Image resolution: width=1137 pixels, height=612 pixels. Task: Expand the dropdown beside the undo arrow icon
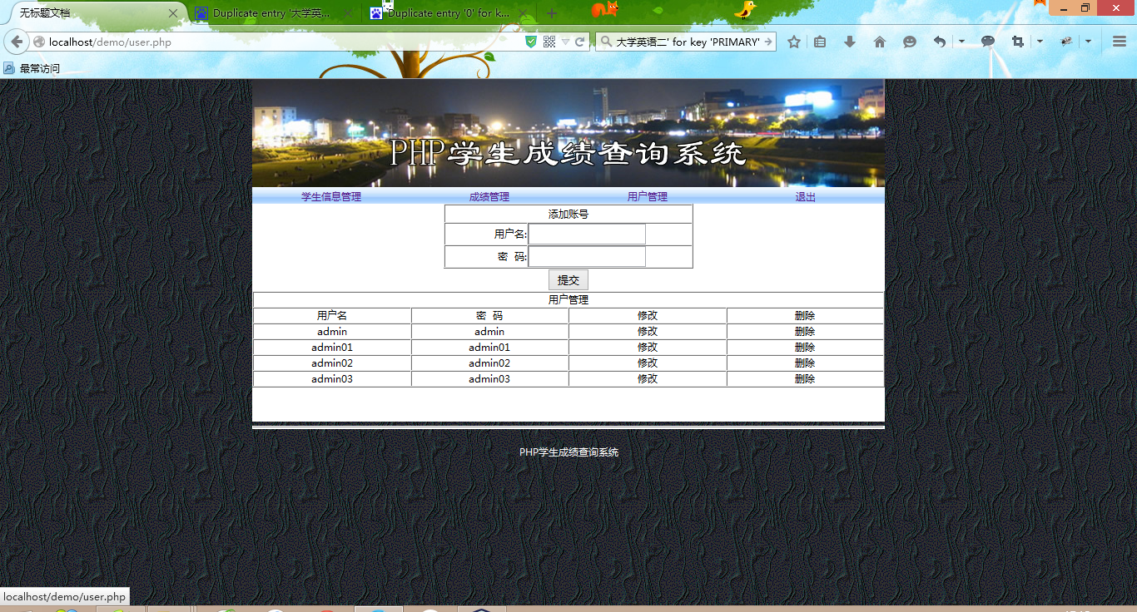pos(961,41)
